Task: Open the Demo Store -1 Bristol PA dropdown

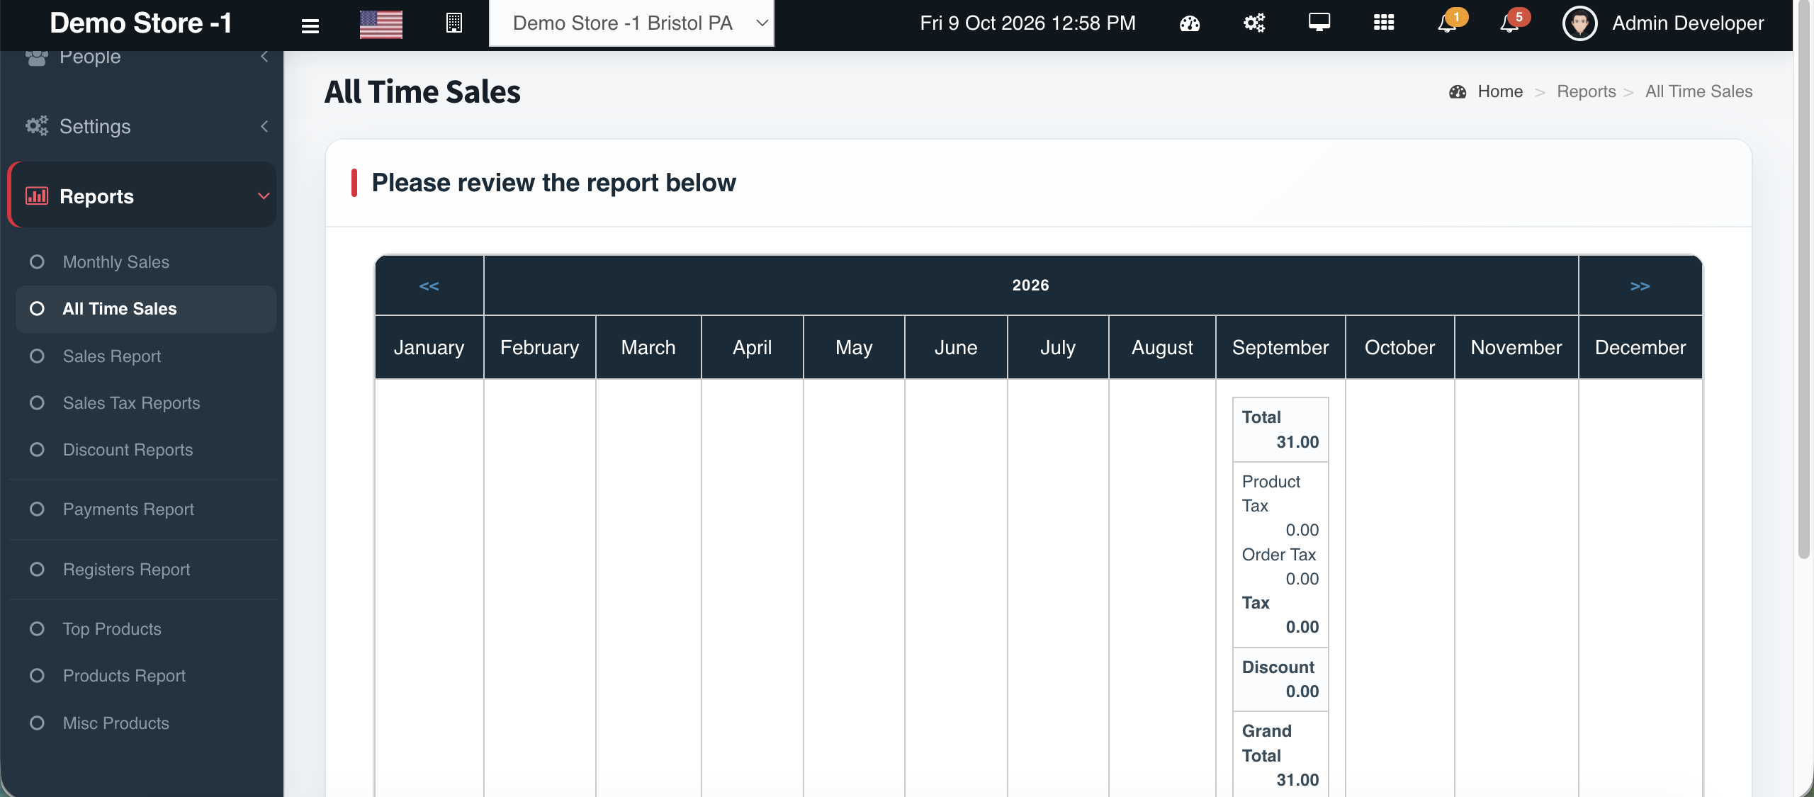Action: point(631,23)
